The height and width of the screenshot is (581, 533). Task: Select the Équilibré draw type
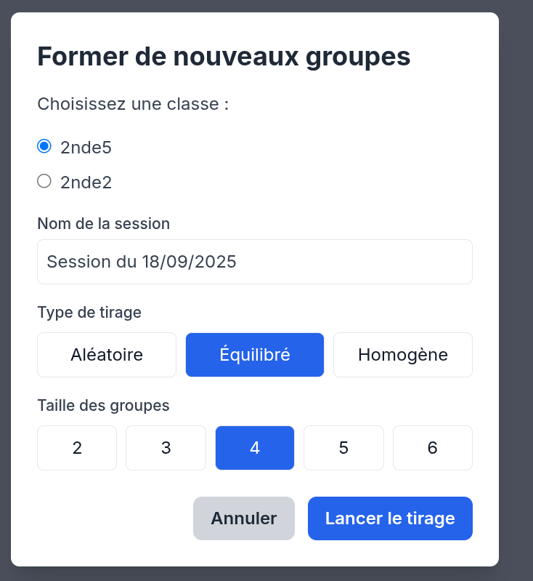(x=255, y=355)
